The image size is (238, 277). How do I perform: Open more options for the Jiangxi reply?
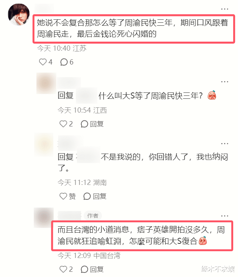(225, 82)
